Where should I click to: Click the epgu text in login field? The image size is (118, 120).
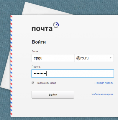38,58
